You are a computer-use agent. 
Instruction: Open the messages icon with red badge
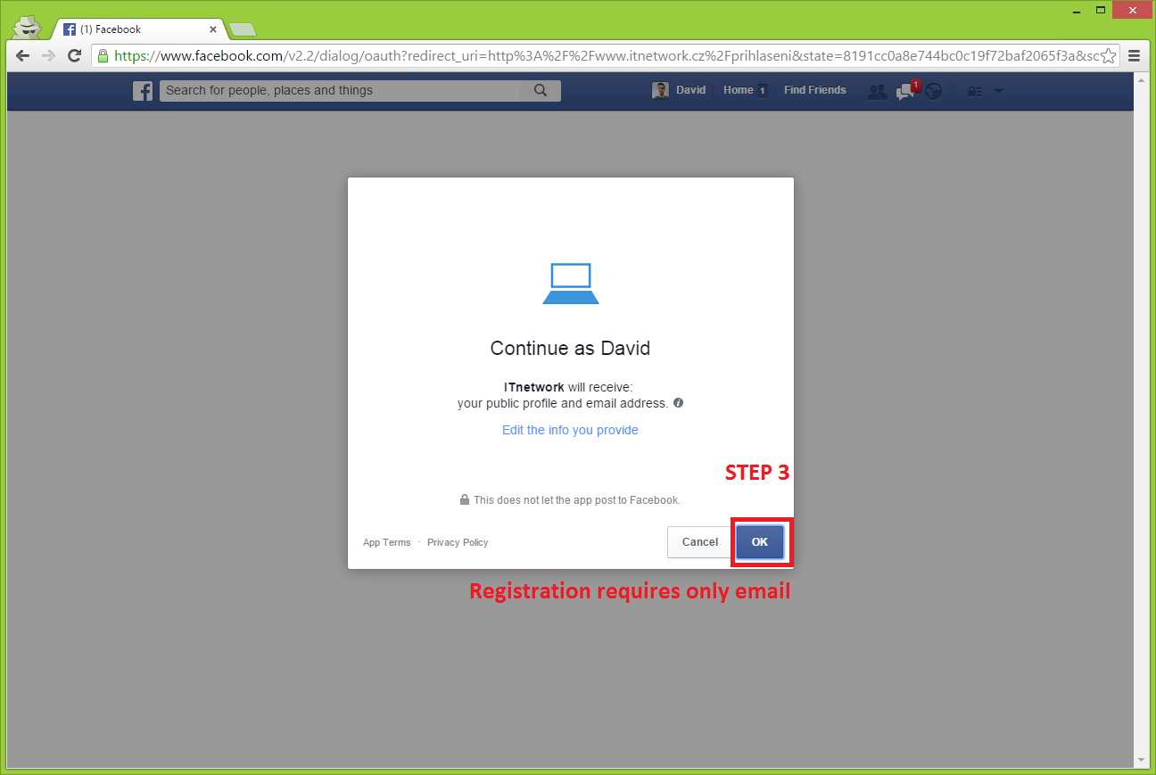coord(907,90)
